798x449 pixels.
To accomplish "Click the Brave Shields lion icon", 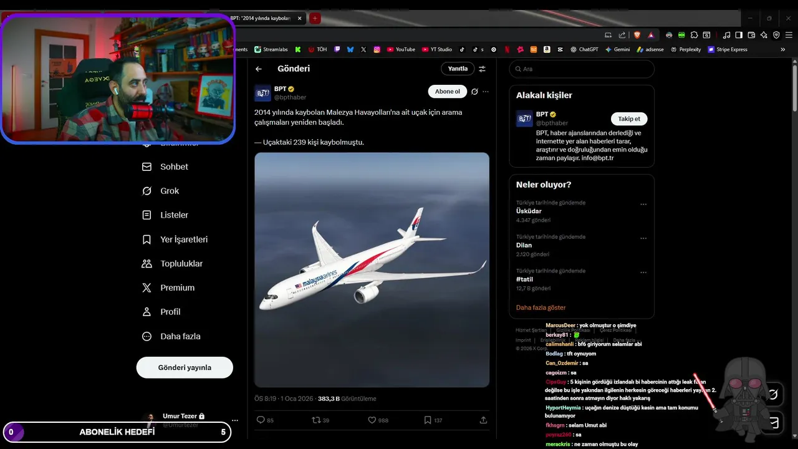I will (637, 35).
